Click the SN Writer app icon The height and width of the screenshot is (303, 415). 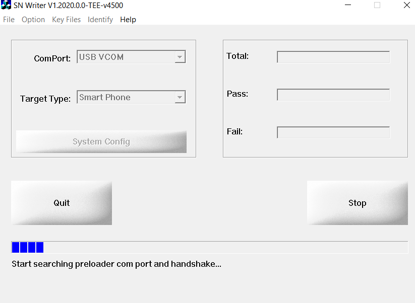pos(6,5)
